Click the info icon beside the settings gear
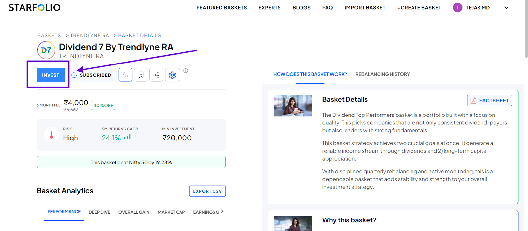This screenshot has width=528, height=231. (186, 71)
